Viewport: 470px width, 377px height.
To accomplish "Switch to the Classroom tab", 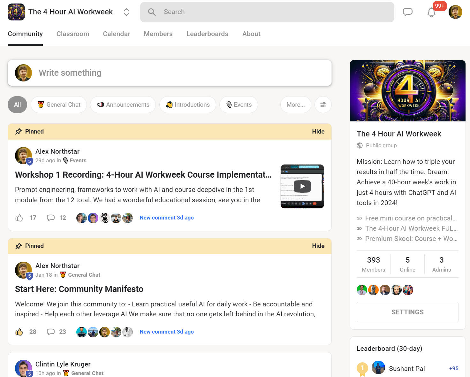I will (x=73, y=34).
